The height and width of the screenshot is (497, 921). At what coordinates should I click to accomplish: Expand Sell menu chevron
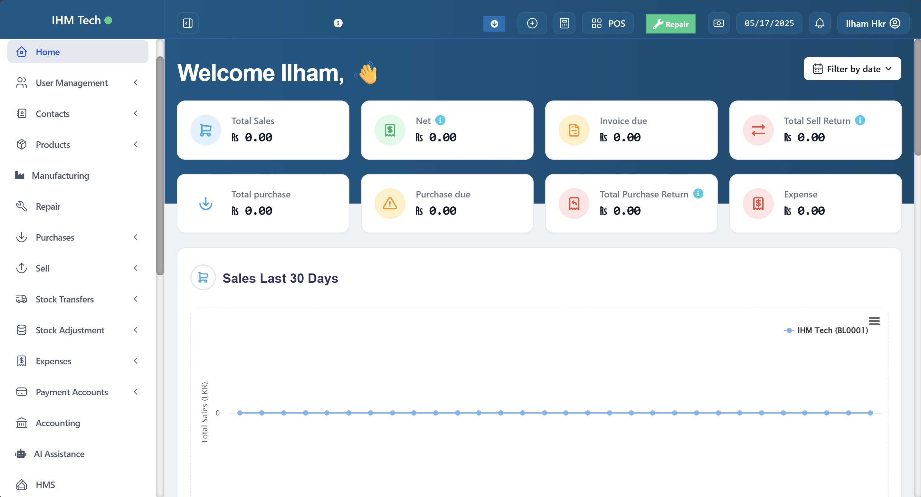(136, 268)
